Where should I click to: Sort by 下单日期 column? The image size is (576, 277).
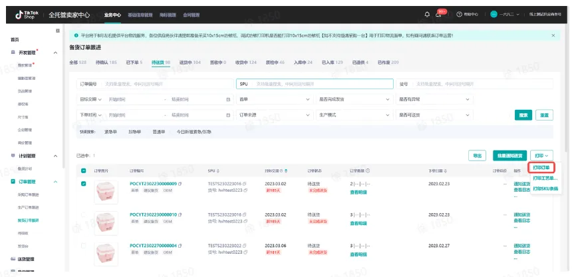(x=446, y=171)
